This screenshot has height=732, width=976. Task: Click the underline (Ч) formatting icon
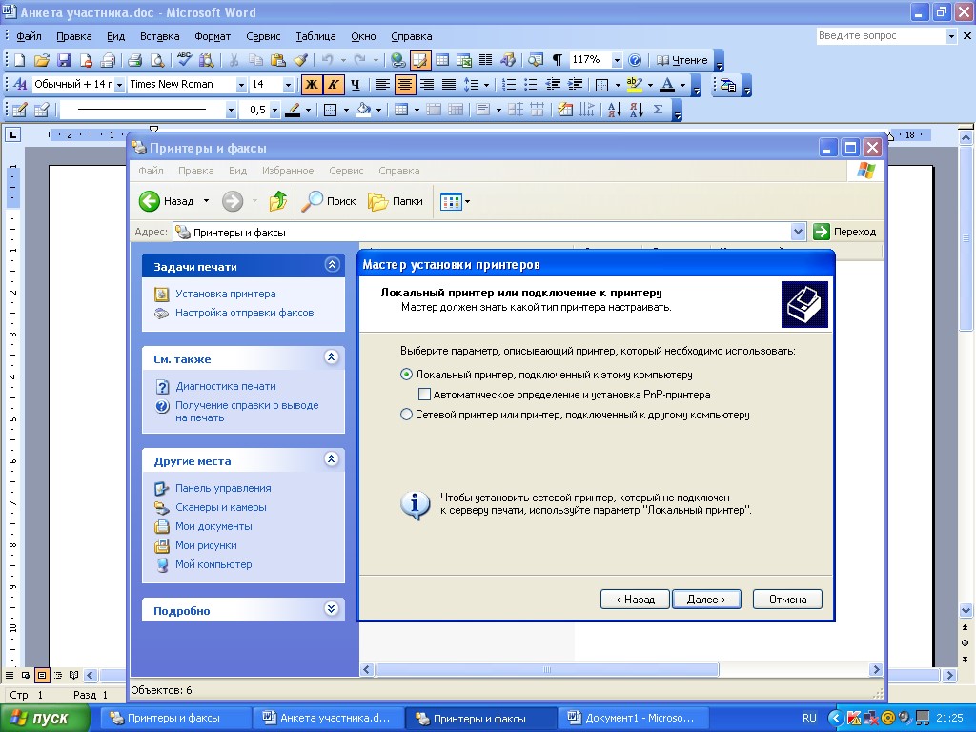(356, 85)
